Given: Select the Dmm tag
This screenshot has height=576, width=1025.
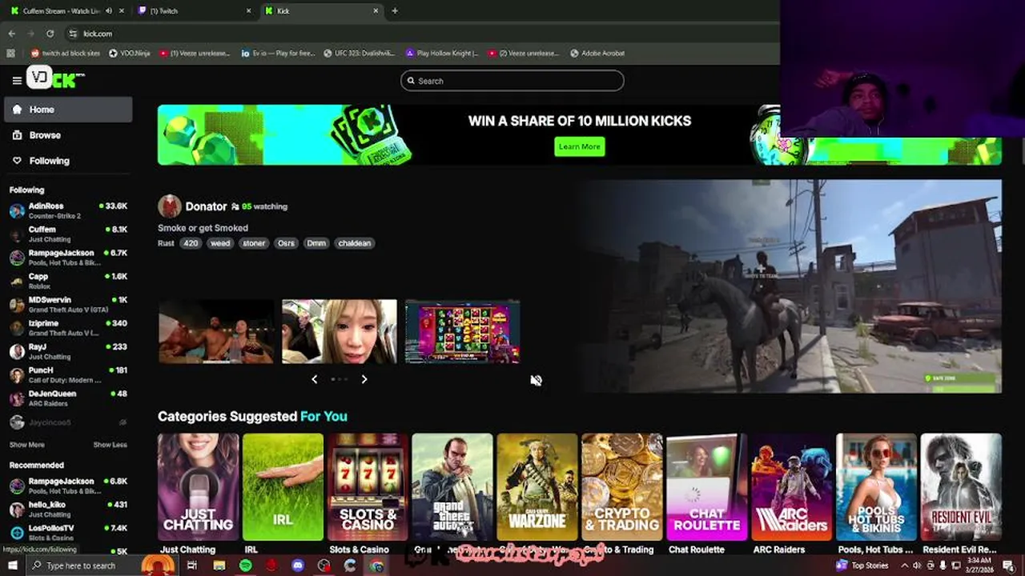Looking at the screenshot, I should pyautogui.click(x=316, y=243).
